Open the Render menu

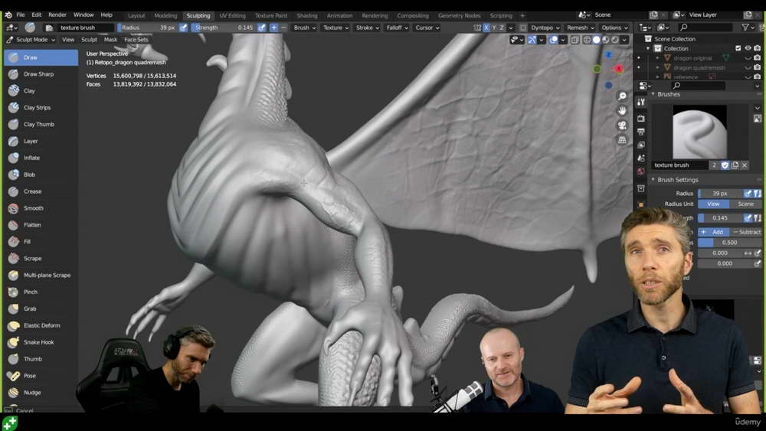[57, 15]
